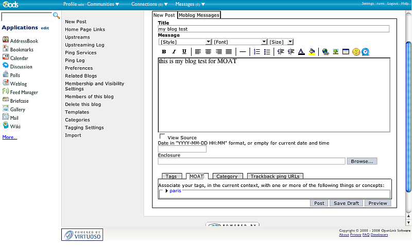
Task: Open the Style dropdown
Action: point(185,42)
